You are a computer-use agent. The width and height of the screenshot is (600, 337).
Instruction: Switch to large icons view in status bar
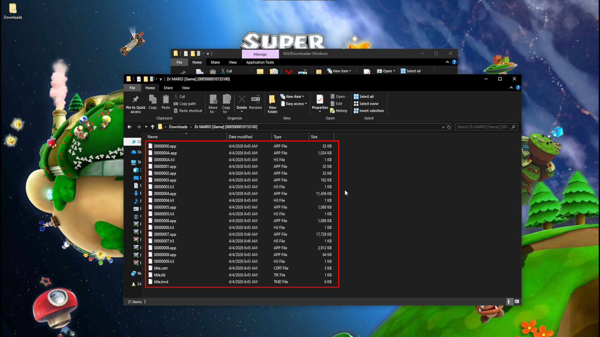coord(517,301)
